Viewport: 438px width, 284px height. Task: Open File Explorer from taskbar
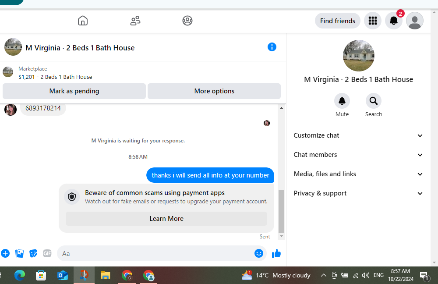tap(105, 276)
